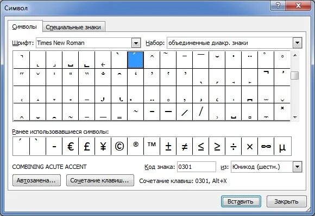Screen dimensions: 315x216
Task: Open the Набор subset dropdown
Action: (x=297, y=43)
